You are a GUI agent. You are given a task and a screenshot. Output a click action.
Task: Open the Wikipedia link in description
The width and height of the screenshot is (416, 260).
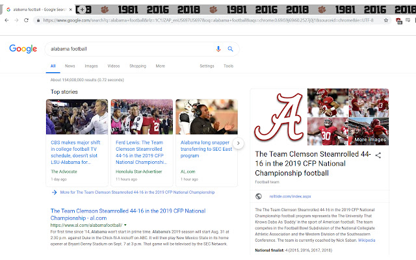(x=367, y=240)
